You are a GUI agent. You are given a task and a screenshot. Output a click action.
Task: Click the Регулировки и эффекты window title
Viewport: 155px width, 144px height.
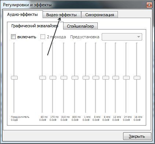pyautogui.click(x=27, y=5)
